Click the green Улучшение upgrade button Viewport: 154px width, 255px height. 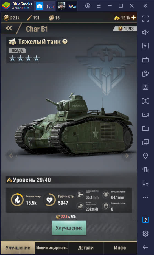point(69,228)
